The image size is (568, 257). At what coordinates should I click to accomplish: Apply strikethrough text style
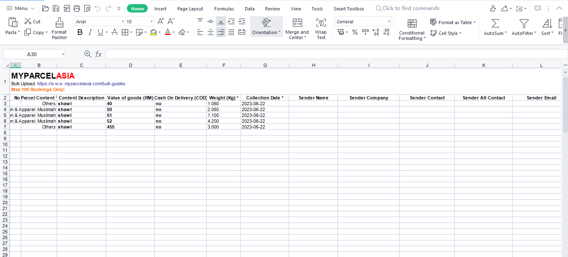tap(114, 32)
